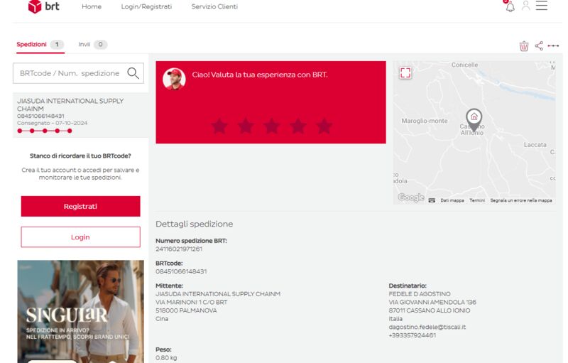Click the Laccata map label

click(535, 144)
